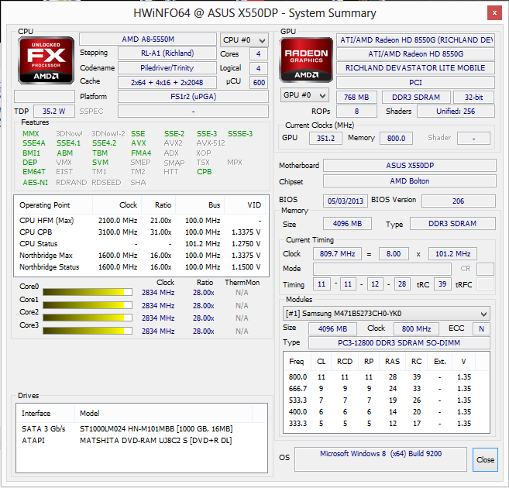Click the GPU bus field PCI
Screen dimensions: 509x488
pyautogui.click(x=415, y=82)
